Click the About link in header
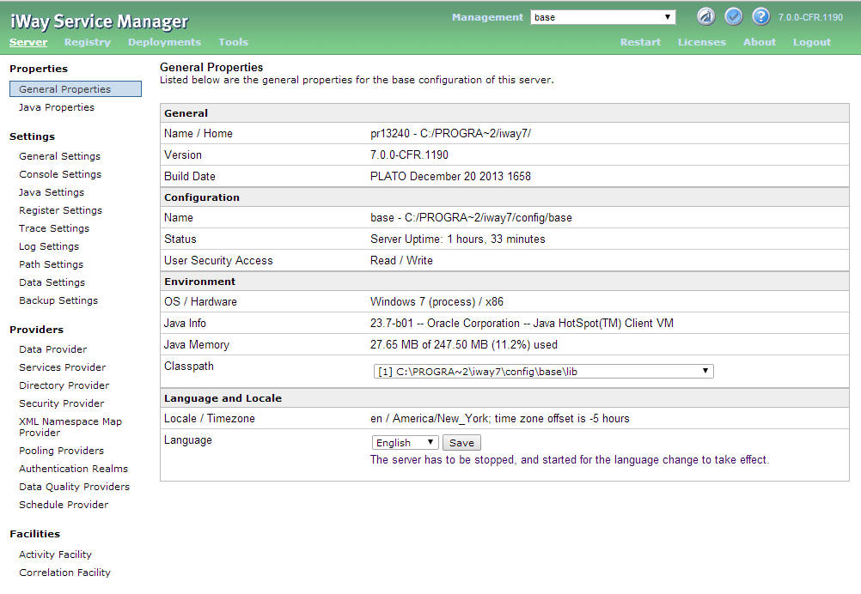The height and width of the screenshot is (594, 861). point(759,42)
